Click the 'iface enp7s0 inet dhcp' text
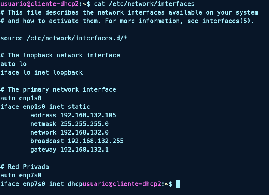The width and height of the screenshot is (269, 195). (41, 184)
